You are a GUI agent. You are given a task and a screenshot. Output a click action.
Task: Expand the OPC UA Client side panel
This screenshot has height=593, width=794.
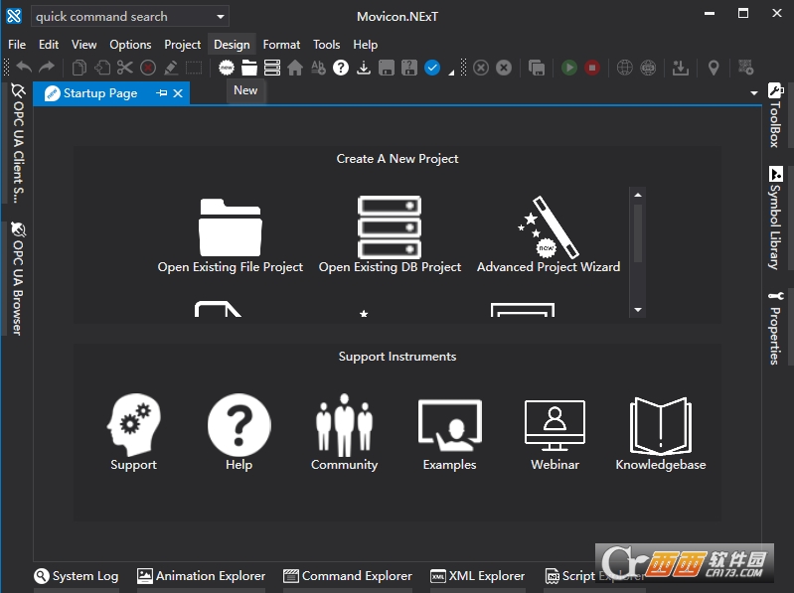pyautogui.click(x=18, y=143)
